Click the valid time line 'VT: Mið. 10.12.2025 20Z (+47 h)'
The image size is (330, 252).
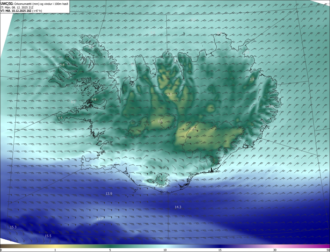coord(21,11)
